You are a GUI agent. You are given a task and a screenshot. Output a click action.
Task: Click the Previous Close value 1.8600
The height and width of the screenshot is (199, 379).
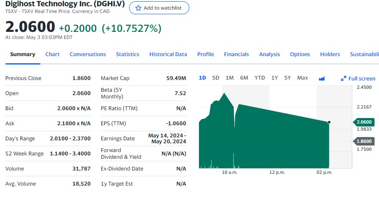click(x=82, y=78)
